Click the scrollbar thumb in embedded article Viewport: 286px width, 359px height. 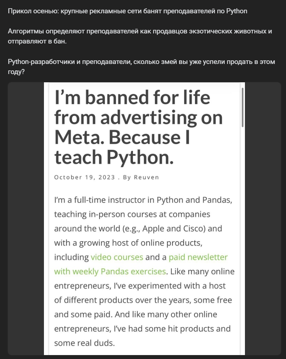pyautogui.click(x=243, y=107)
